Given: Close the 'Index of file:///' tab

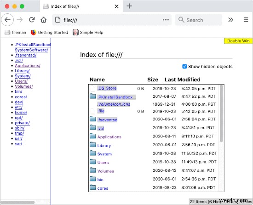Looking at the screenshot, I should 116,6.
